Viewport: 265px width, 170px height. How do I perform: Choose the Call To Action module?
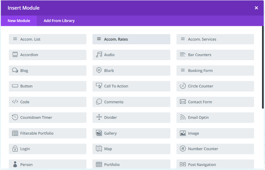(131, 86)
